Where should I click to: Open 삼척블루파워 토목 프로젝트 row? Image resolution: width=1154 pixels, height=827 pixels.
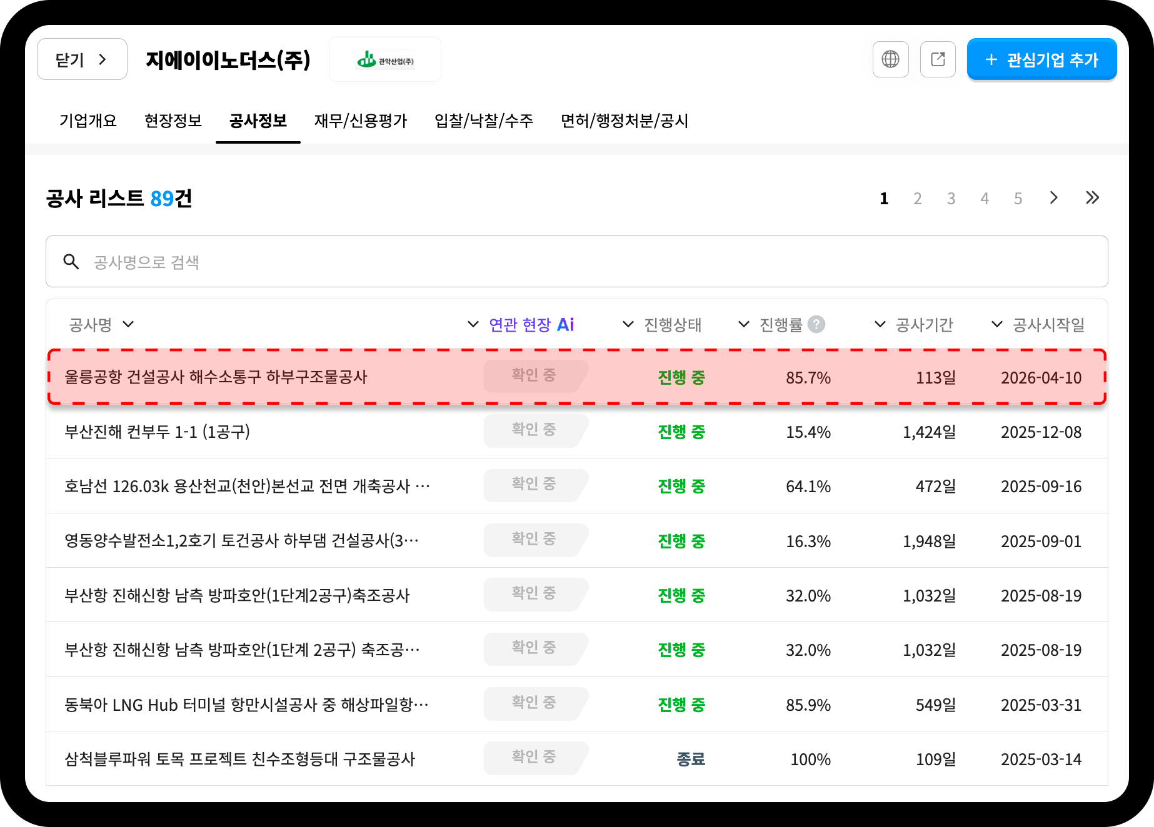click(x=576, y=759)
